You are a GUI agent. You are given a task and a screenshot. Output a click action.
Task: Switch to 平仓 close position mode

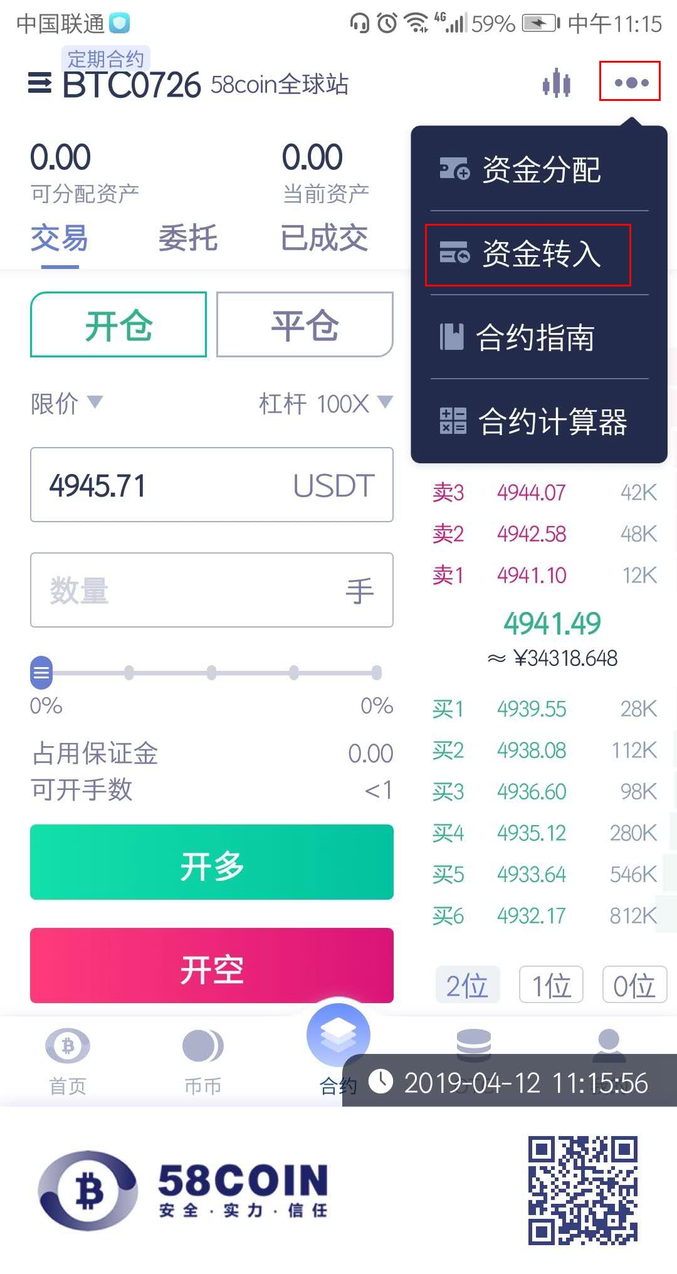point(305,325)
